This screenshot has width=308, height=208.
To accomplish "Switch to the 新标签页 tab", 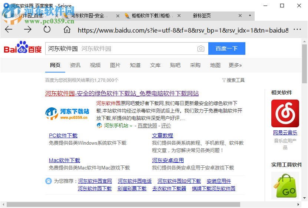I will tap(202, 16).
